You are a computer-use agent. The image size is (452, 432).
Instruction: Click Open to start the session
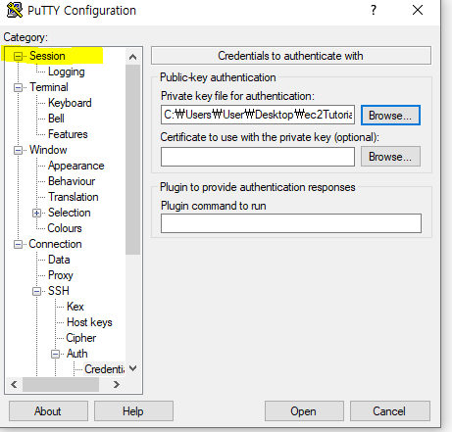tap(304, 411)
